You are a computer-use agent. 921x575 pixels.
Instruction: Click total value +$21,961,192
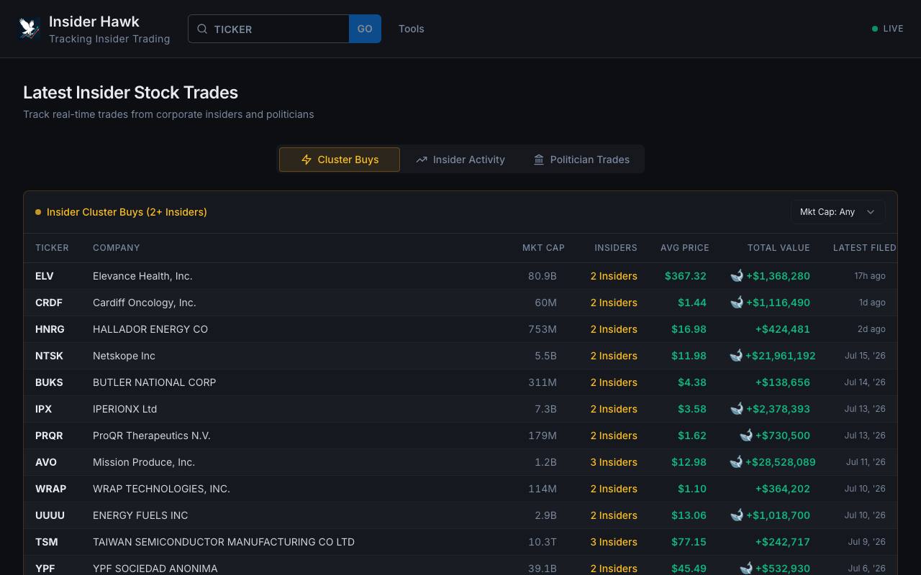pyautogui.click(x=781, y=356)
